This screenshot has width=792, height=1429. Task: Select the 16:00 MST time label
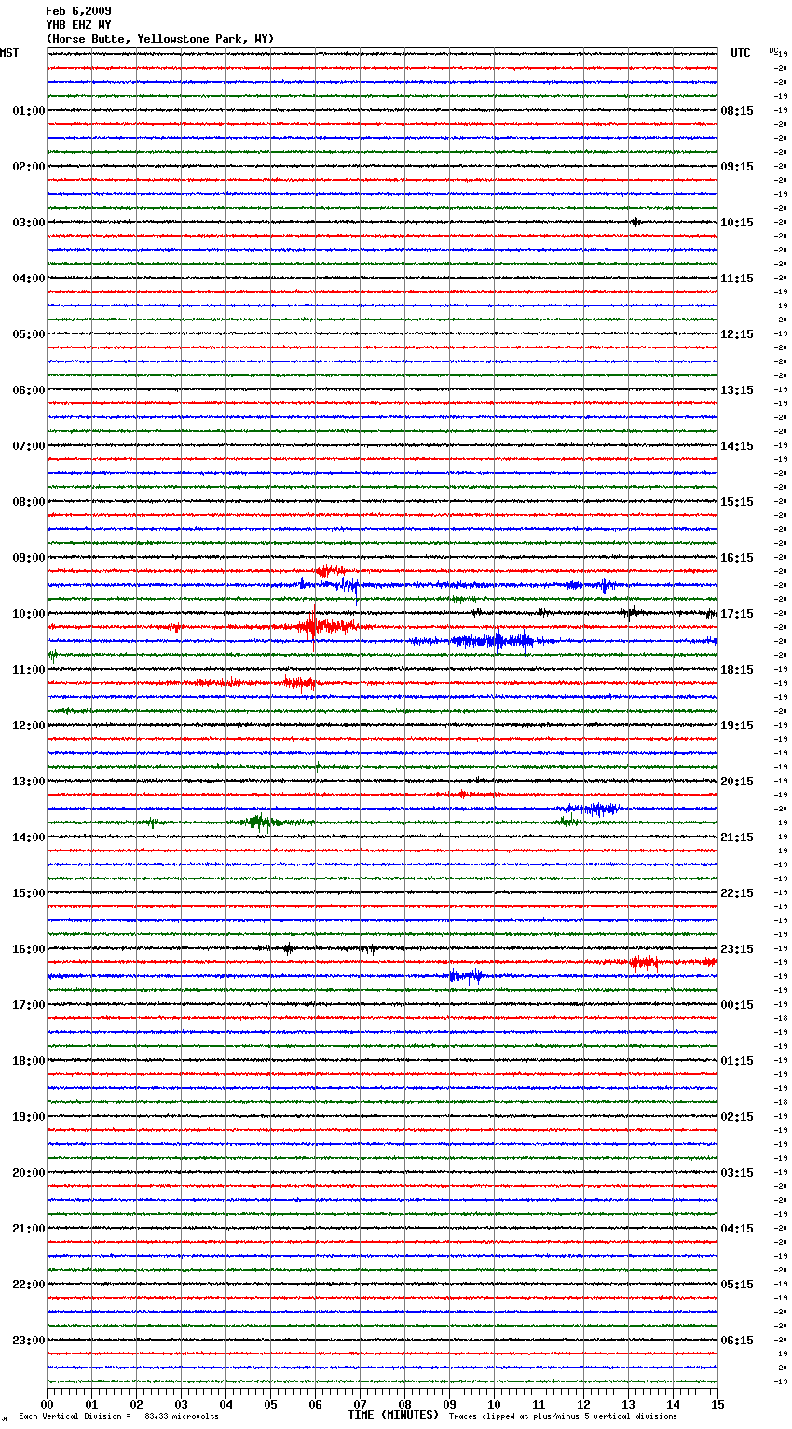(x=29, y=949)
